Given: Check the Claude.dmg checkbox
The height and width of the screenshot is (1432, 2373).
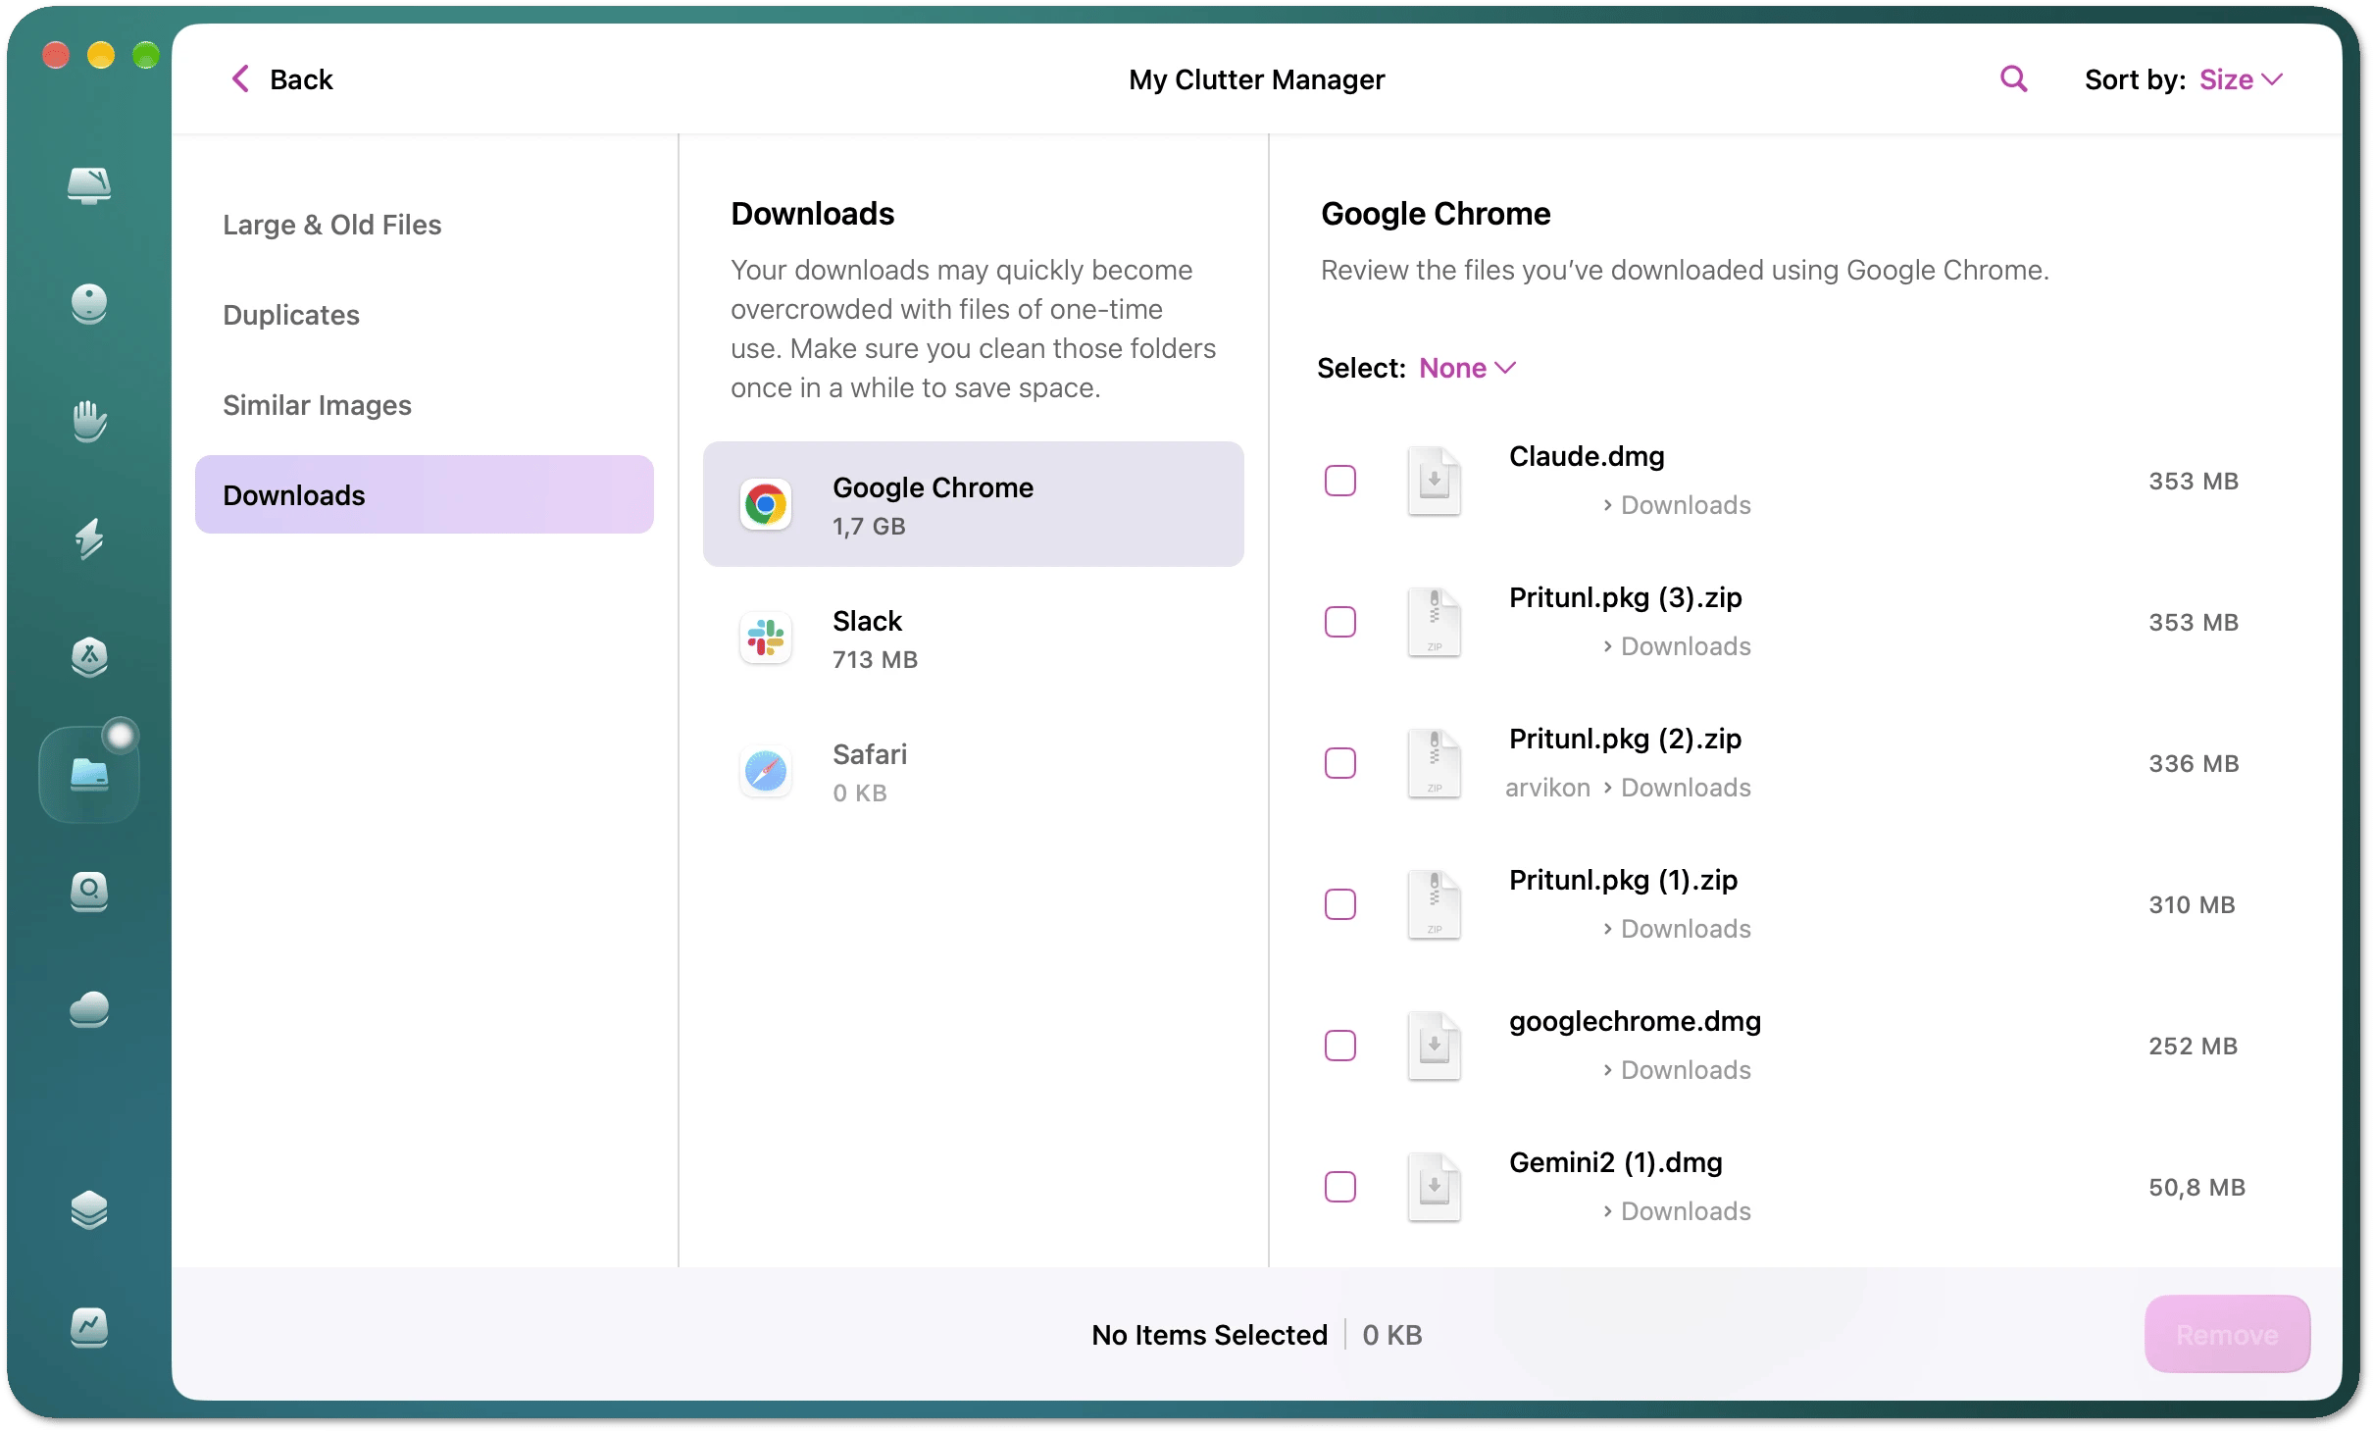Looking at the screenshot, I should pos(1340,481).
